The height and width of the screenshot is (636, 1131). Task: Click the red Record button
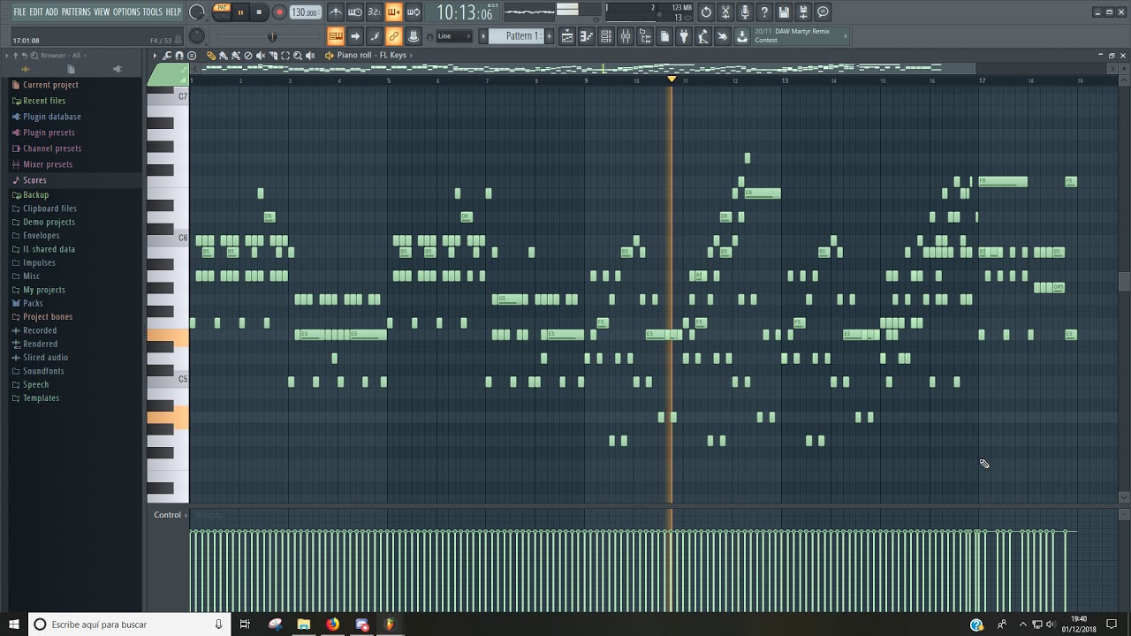coord(279,12)
